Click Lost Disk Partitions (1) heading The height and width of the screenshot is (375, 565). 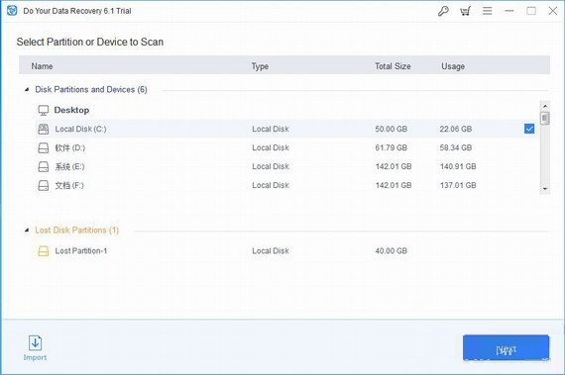coord(76,231)
